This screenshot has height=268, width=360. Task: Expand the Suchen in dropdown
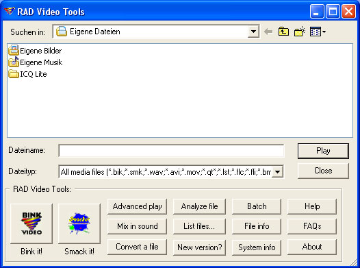pyautogui.click(x=253, y=32)
